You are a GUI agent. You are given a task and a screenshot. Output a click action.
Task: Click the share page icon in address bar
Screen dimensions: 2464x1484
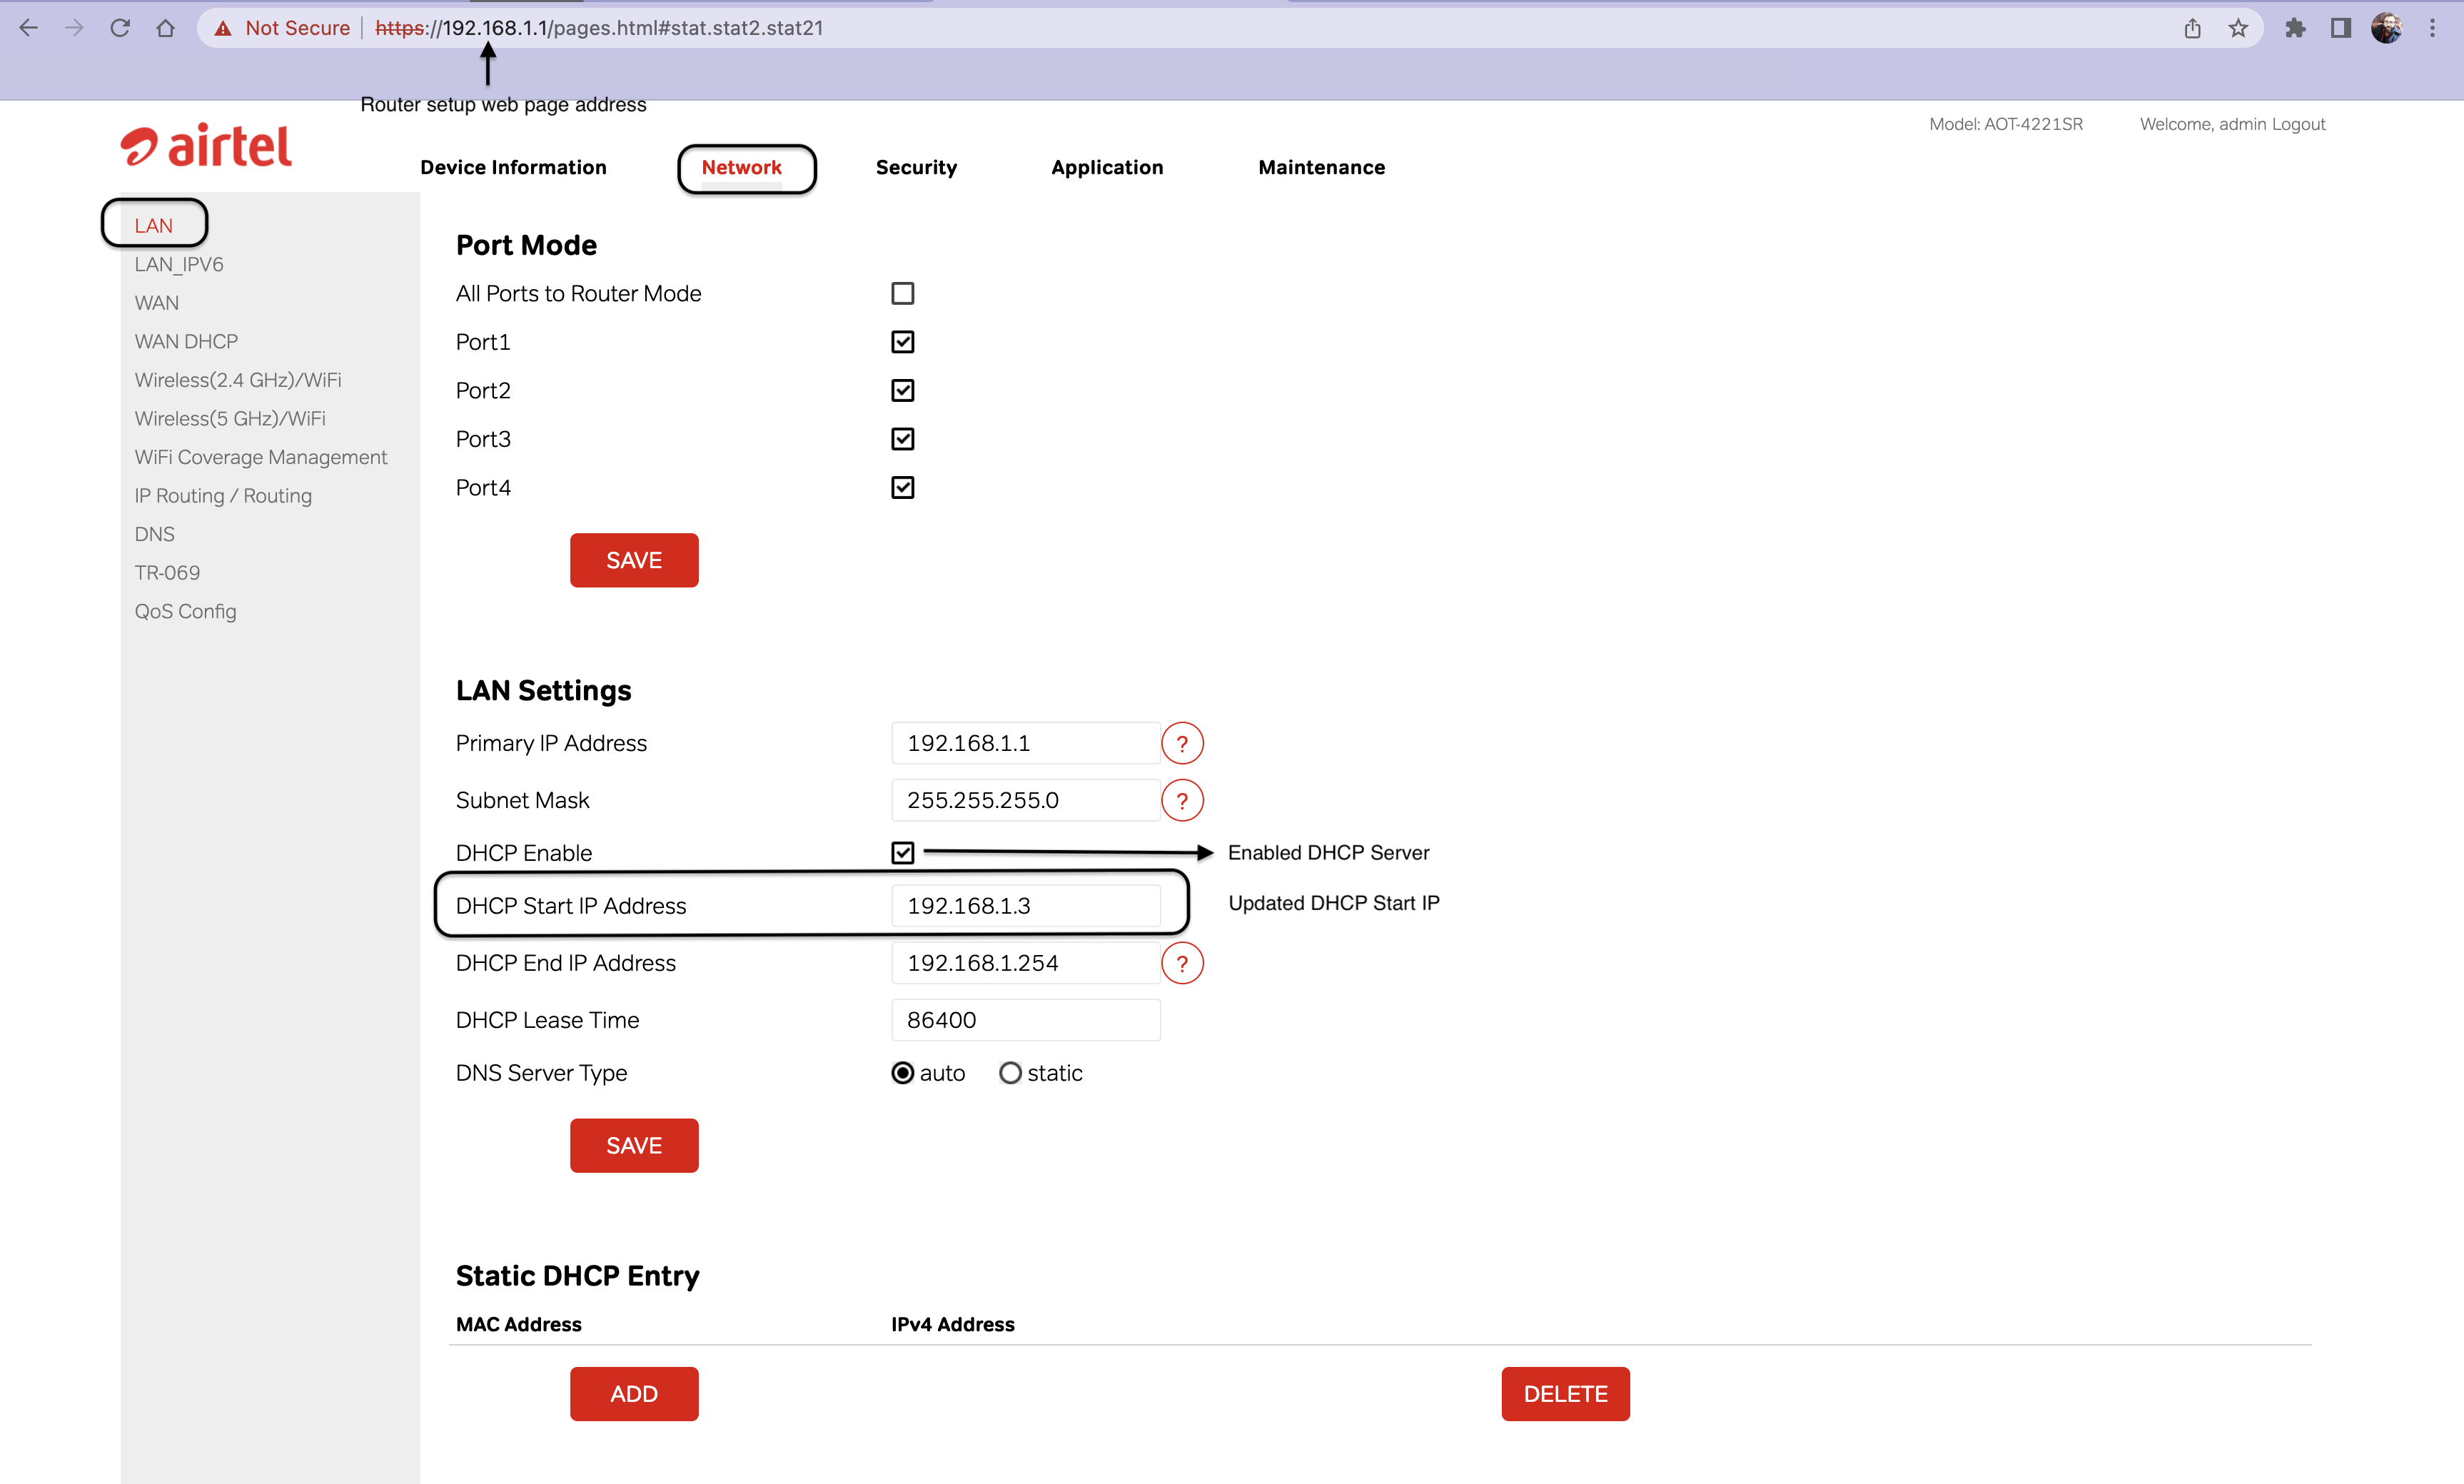click(x=2192, y=28)
